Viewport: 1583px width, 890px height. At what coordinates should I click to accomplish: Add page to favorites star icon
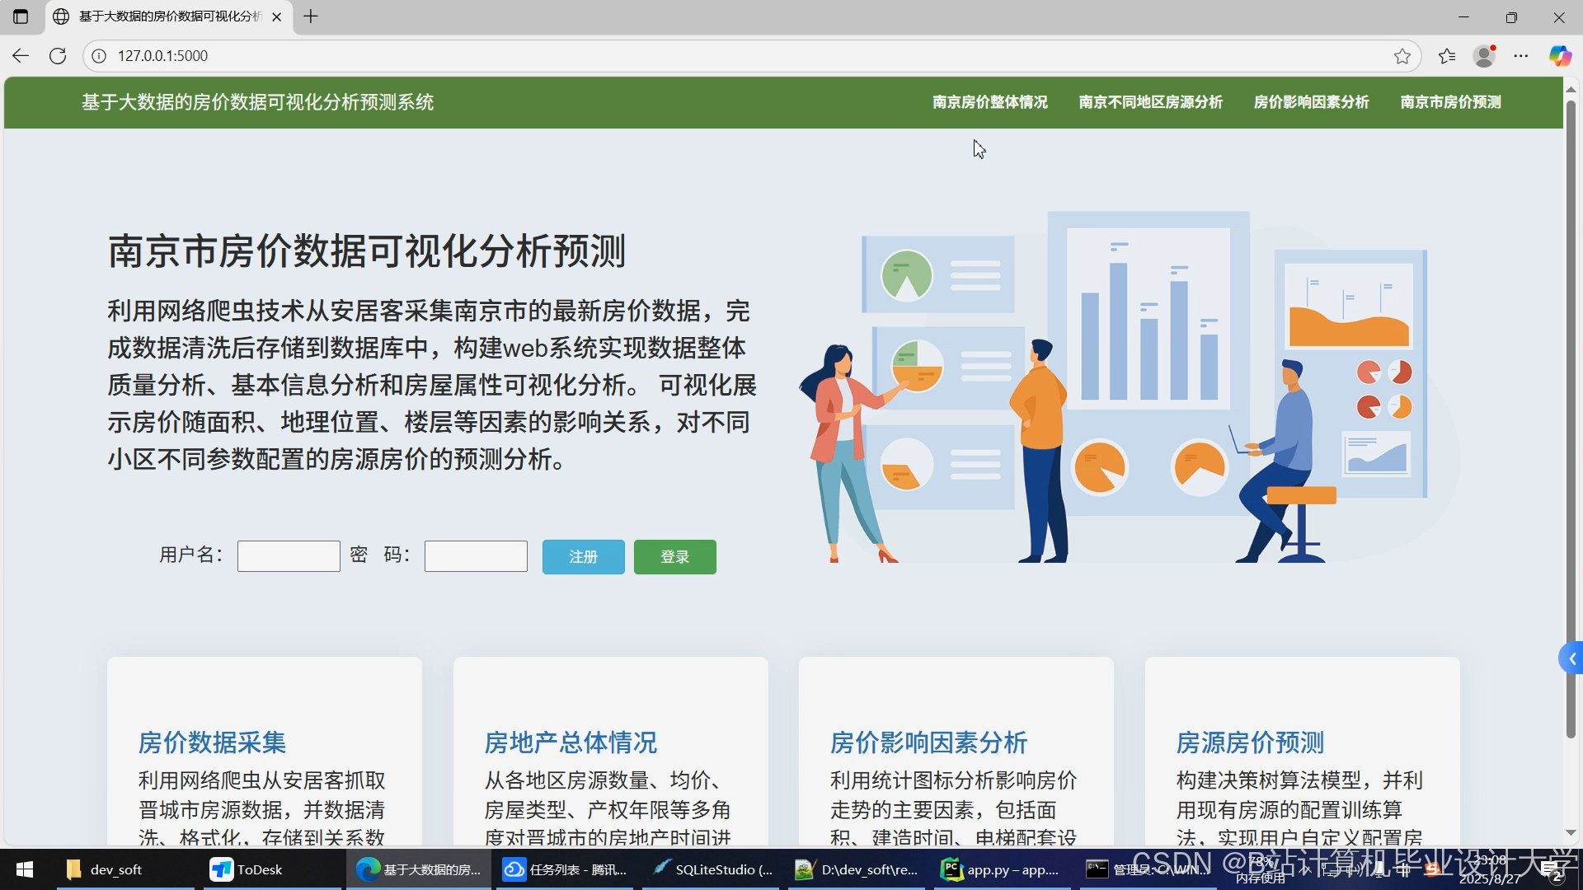[1402, 56]
